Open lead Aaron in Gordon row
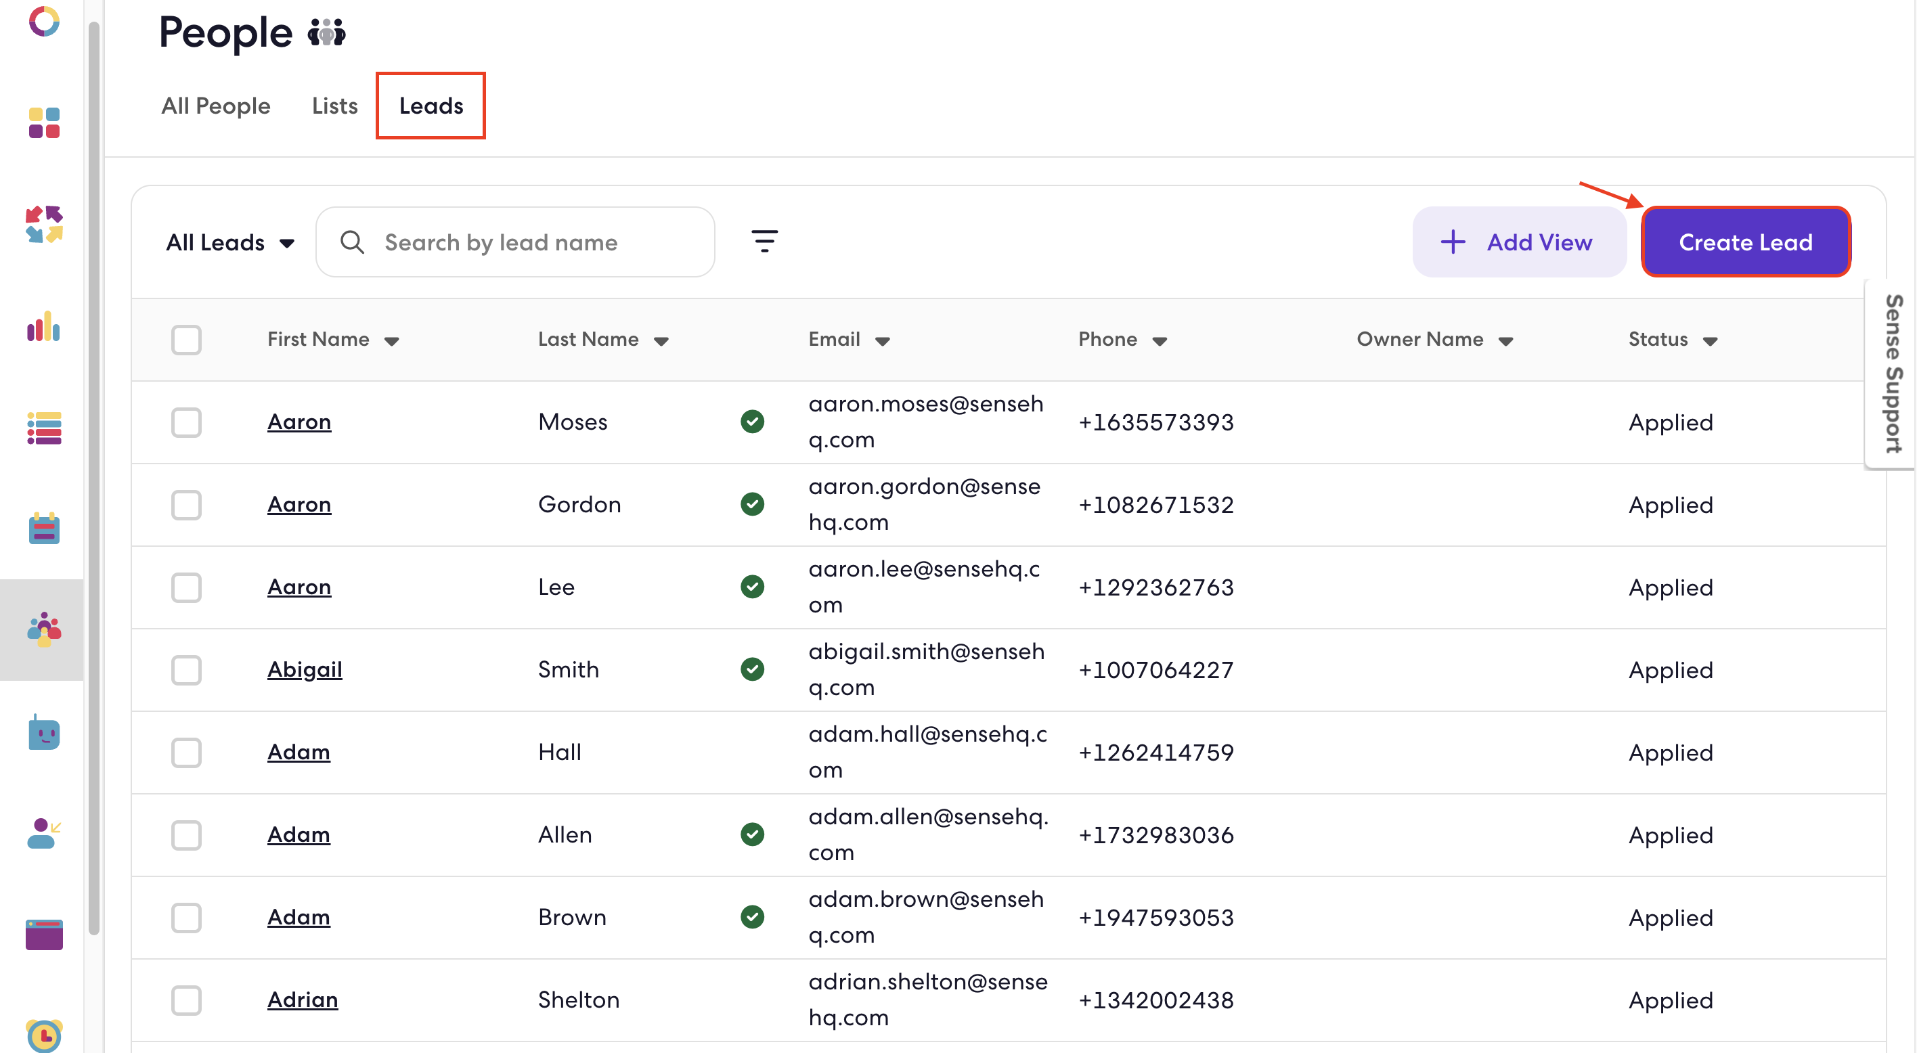Viewport: 1917px width, 1053px height. (299, 505)
